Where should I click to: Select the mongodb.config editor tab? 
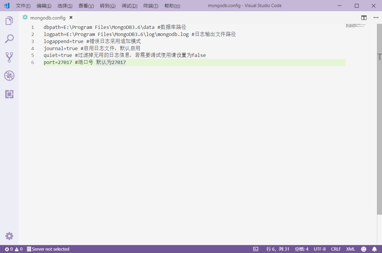(48, 18)
